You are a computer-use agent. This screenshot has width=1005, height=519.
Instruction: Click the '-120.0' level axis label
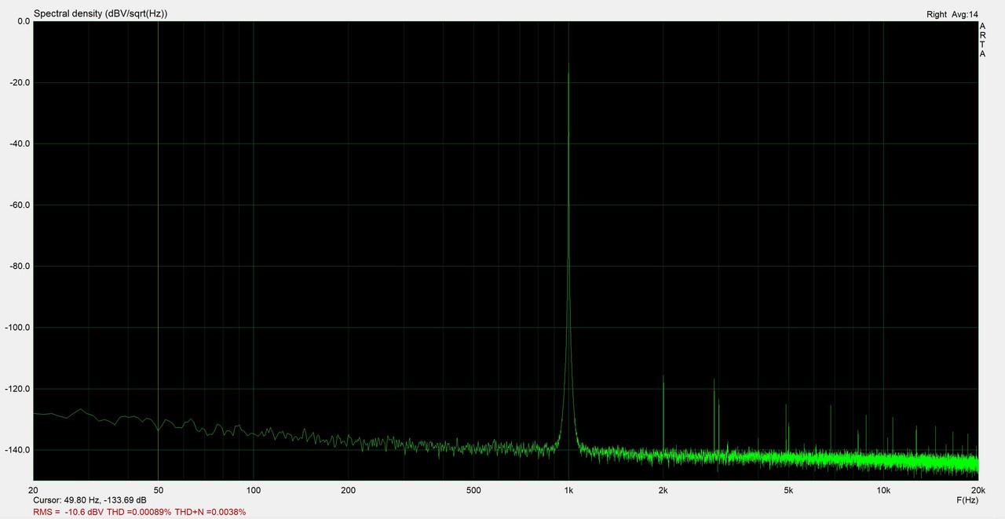tap(18, 389)
